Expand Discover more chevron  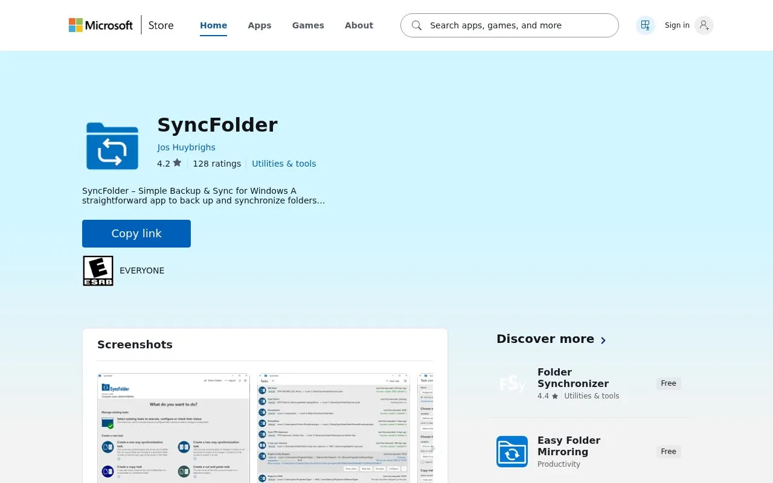[603, 340]
